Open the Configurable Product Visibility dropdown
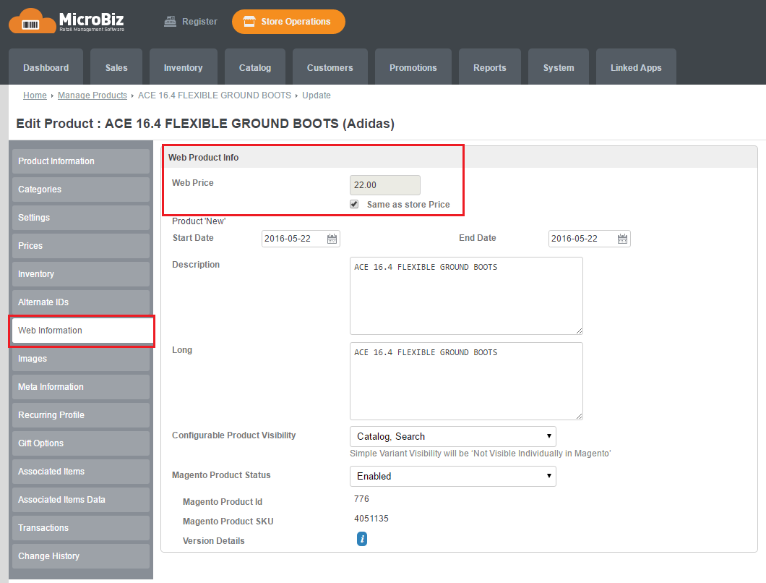 [x=453, y=436]
